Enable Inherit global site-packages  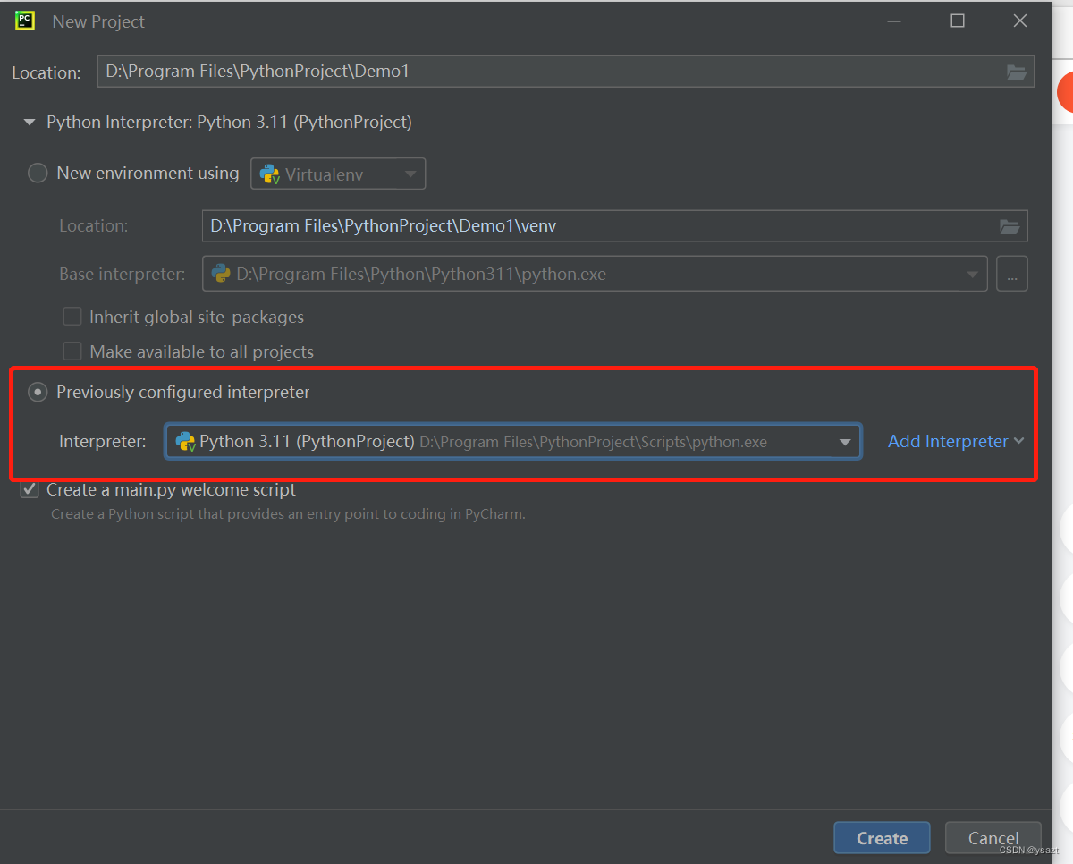point(72,317)
